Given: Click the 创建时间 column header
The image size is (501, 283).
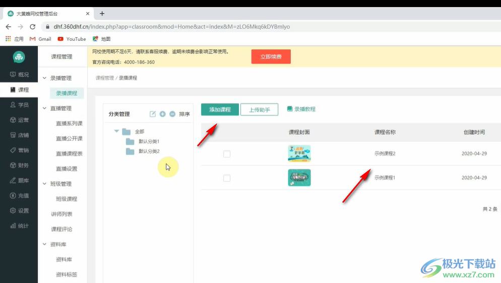Looking at the screenshot, I should 474,132.
